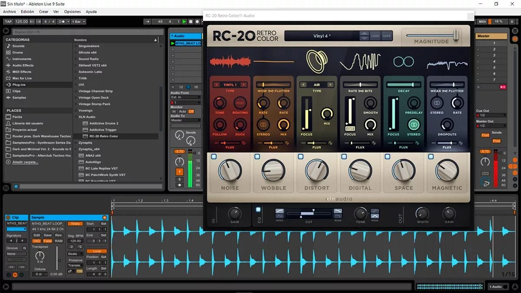The height and width of the screenshot is (293, 521).
Task: Open the Edición menu
Action: pos(27,12)
